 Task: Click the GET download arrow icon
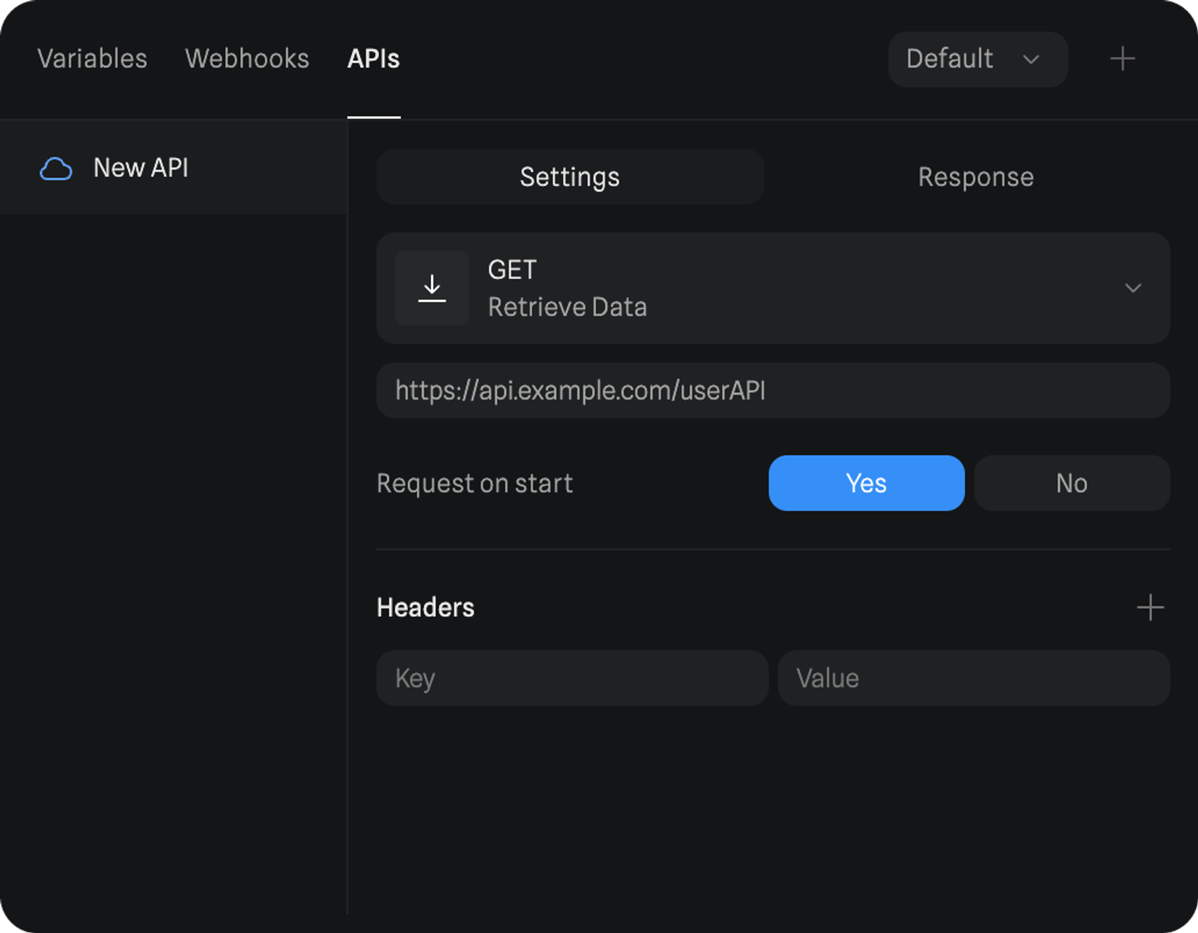[432, 288]
